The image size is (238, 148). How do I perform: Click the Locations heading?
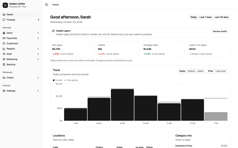tap(59, 136)
